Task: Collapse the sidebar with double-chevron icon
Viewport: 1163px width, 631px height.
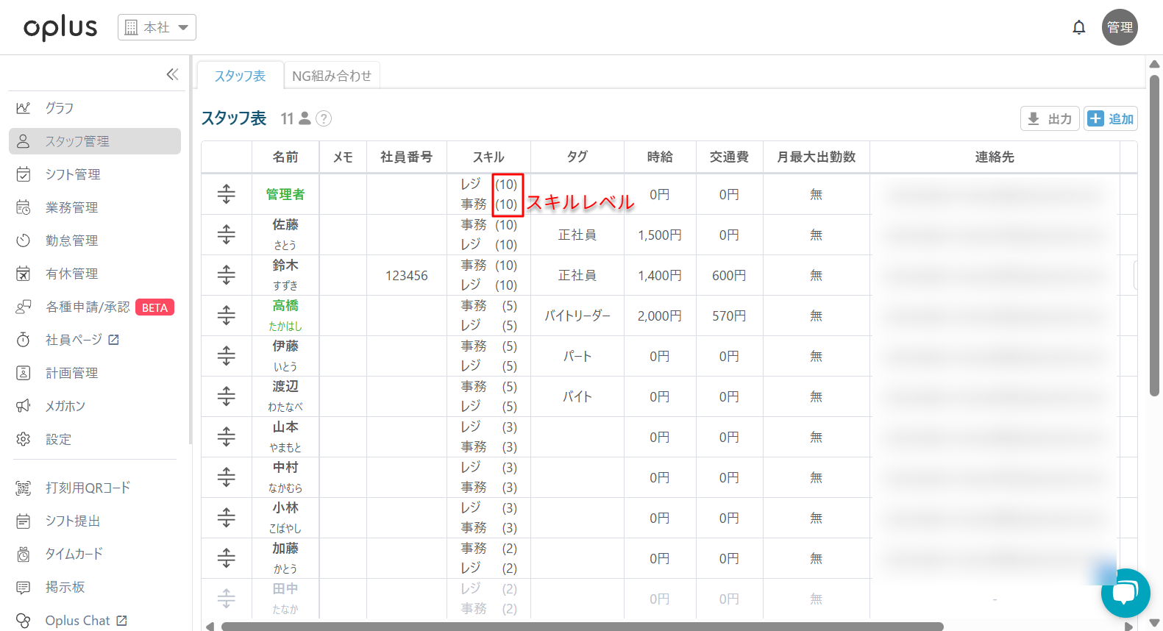Action: click(x=172, y=74)
